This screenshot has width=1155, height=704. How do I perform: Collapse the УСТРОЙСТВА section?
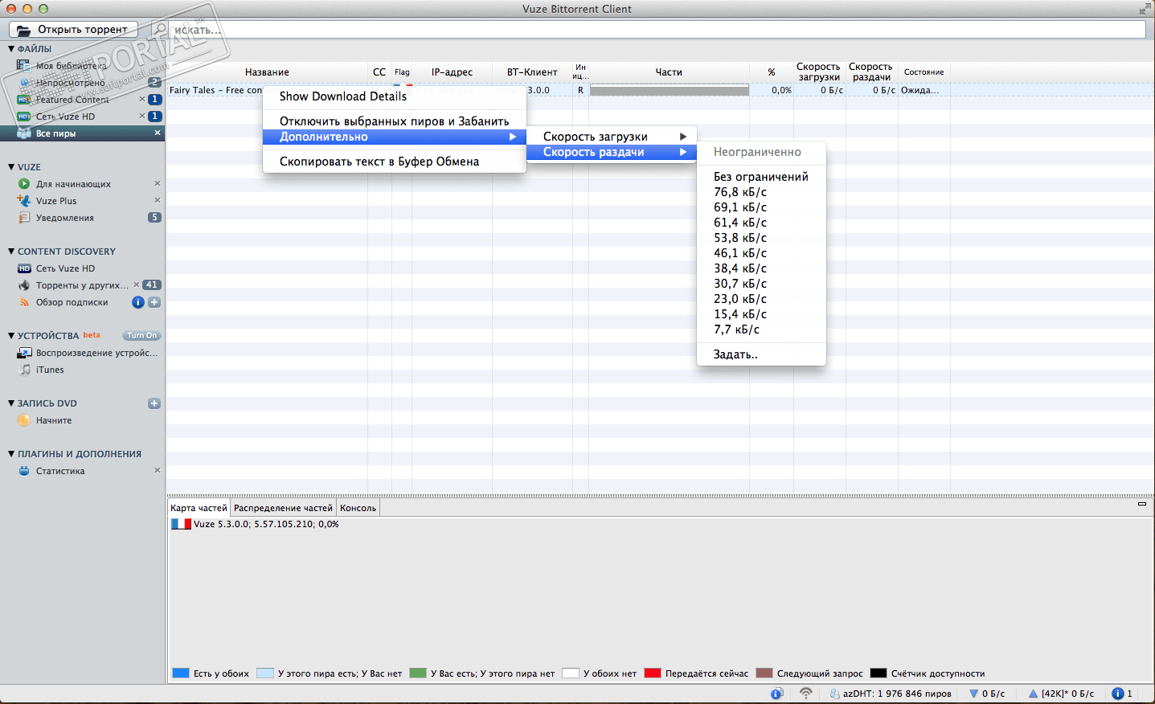[11, 336]
